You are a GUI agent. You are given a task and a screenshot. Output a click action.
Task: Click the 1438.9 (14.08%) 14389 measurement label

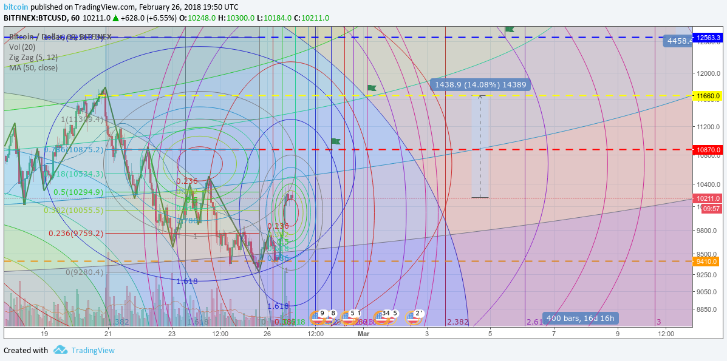pyautogui.click(x=480, y=85)
